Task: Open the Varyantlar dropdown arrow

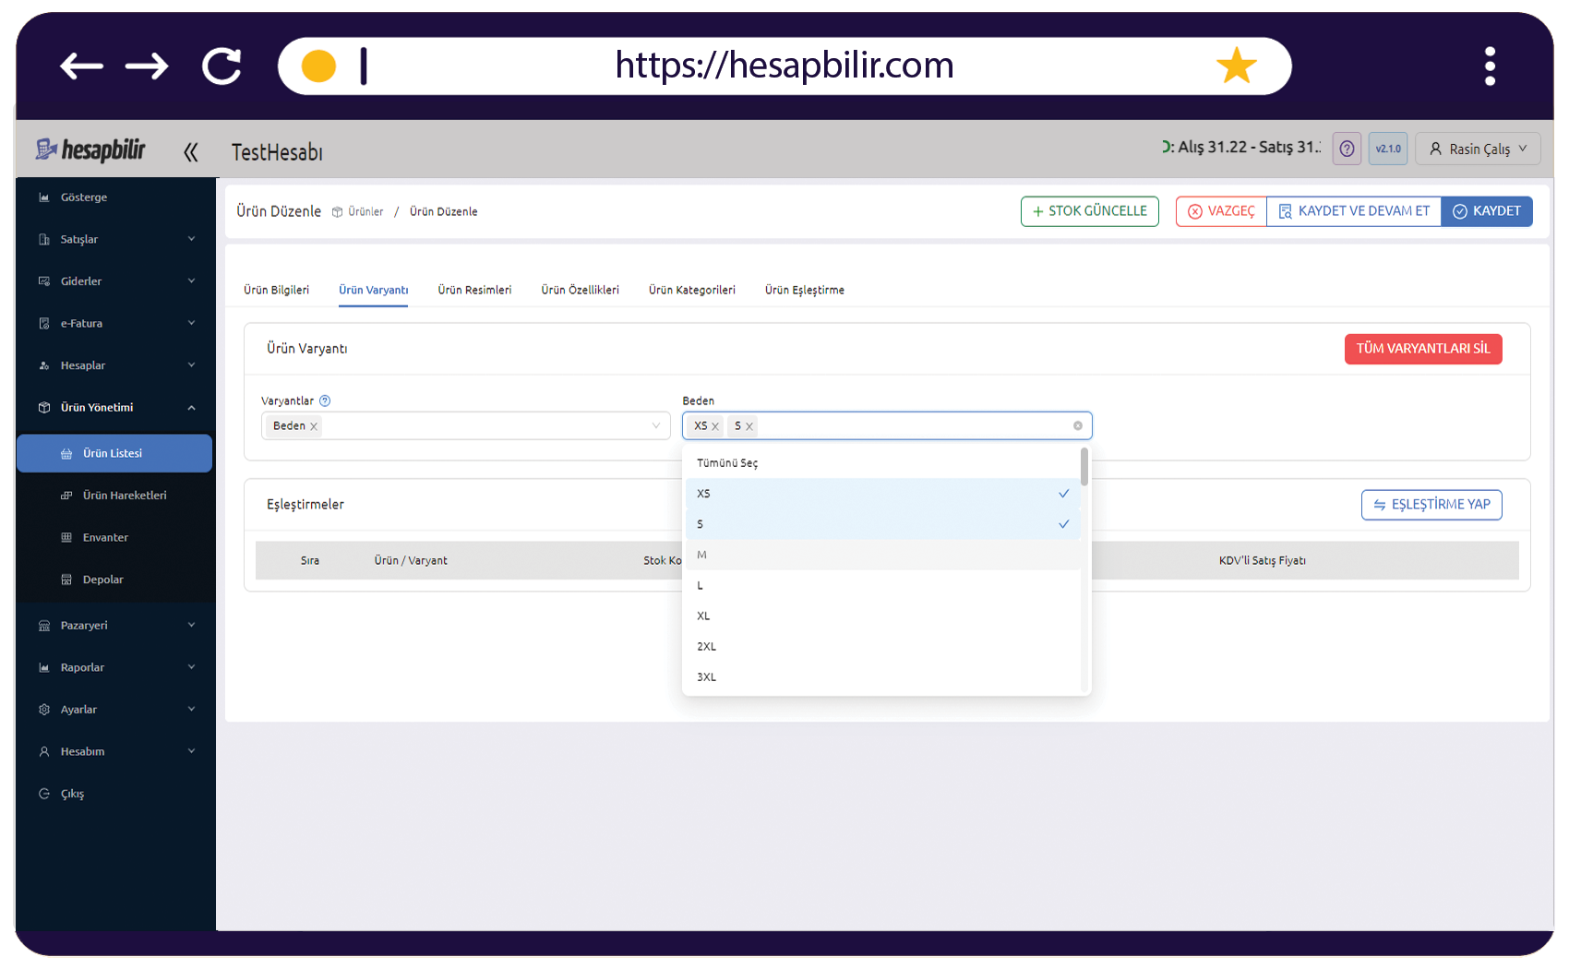Action: click(x=656, y=425)
